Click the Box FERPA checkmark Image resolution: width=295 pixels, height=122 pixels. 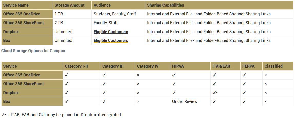[x=244, y=102]
